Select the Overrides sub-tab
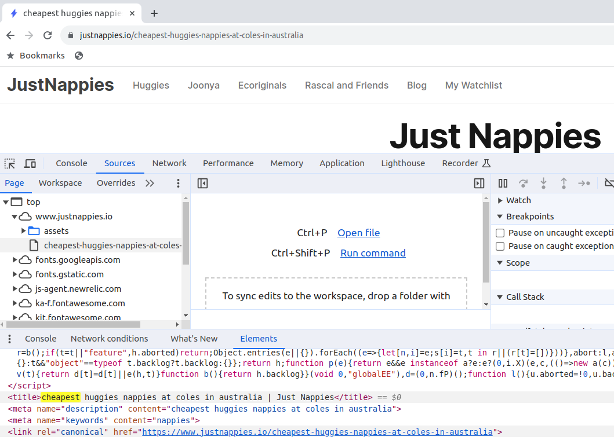The width and height of the screenshot is (614, 440). pos(116,183)
